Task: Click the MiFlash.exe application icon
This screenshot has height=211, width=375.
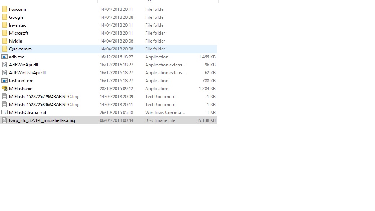Action: point(5,88)
